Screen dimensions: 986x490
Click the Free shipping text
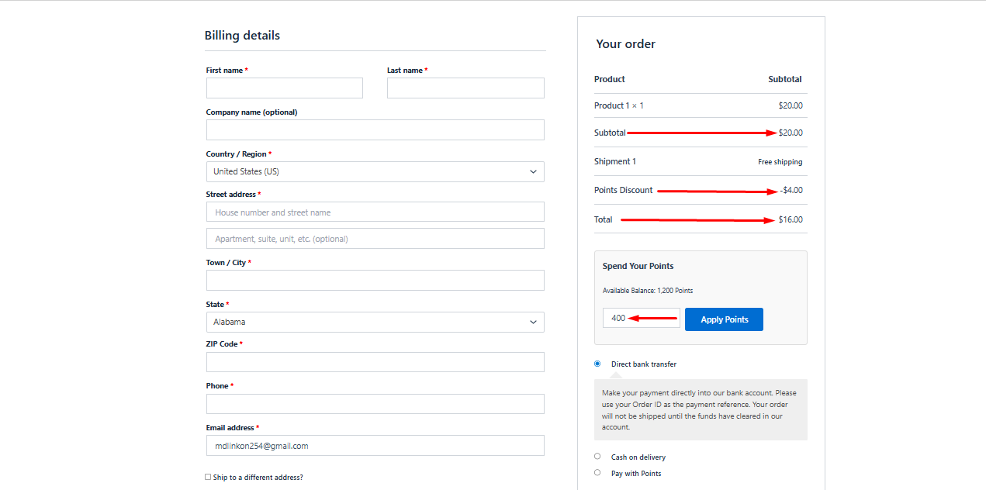point(780,162)
